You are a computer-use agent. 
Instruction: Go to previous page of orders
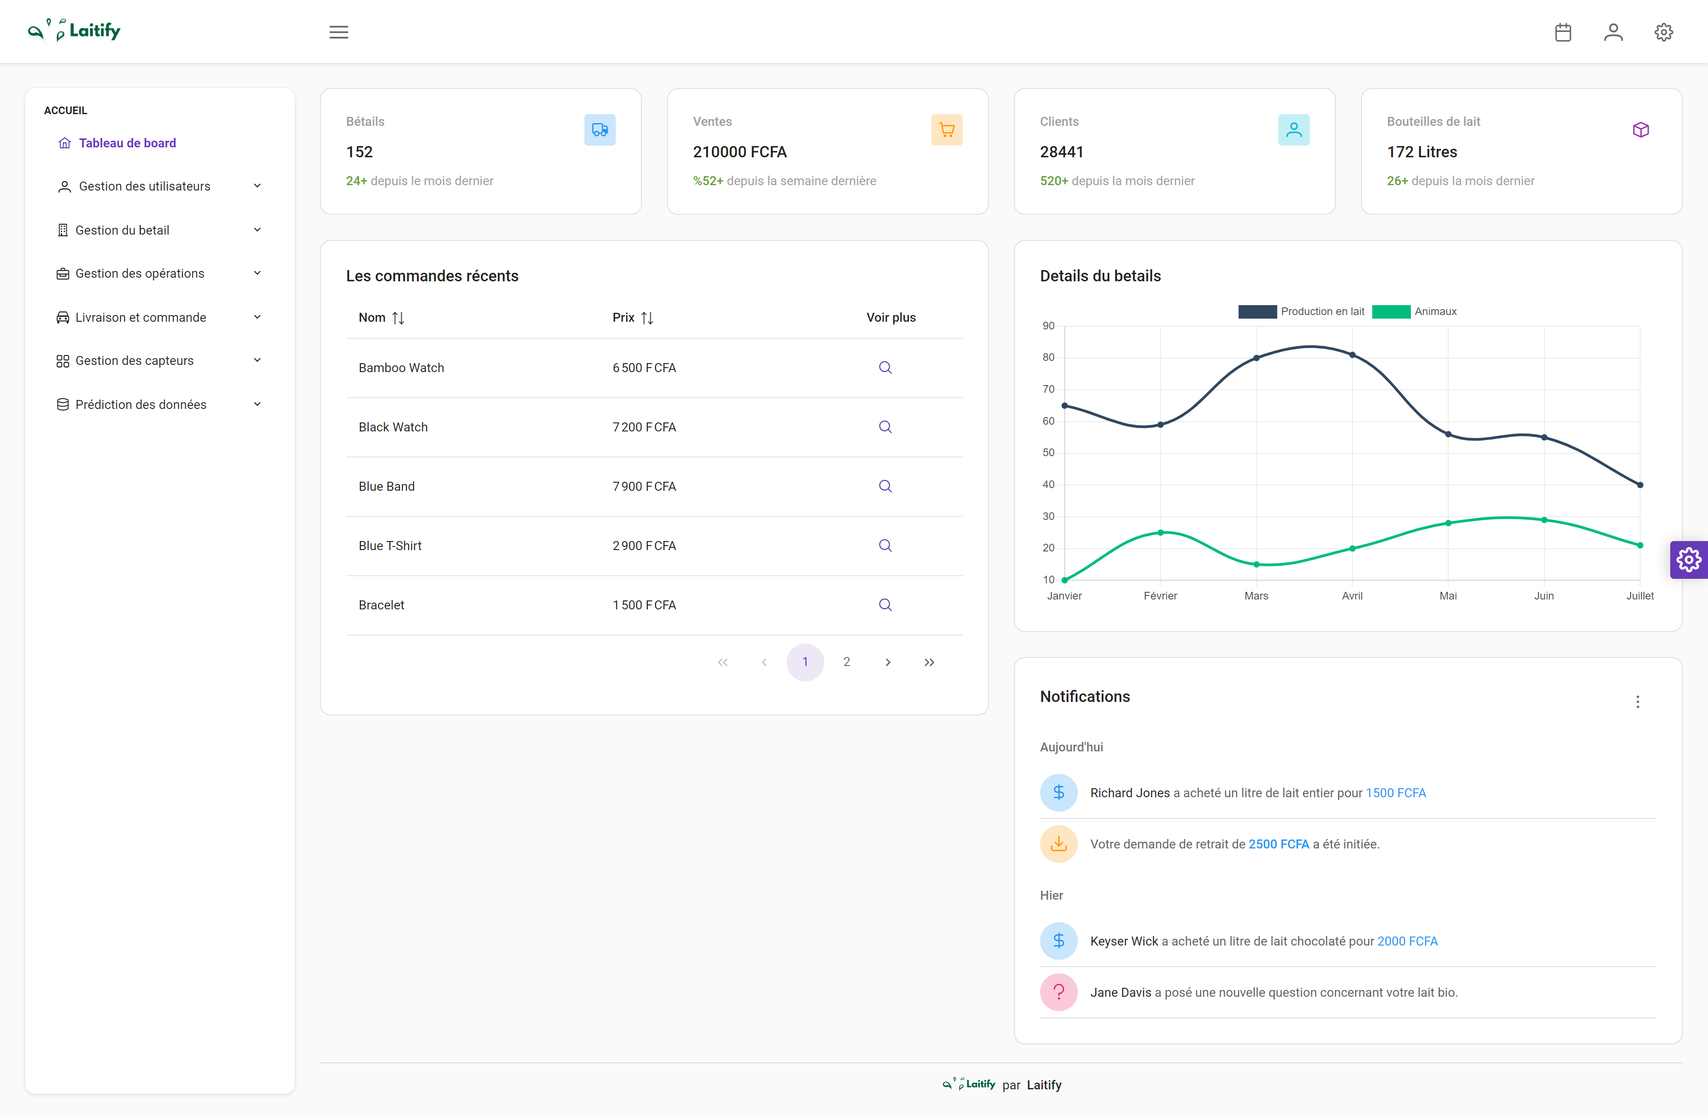(764, 662)
